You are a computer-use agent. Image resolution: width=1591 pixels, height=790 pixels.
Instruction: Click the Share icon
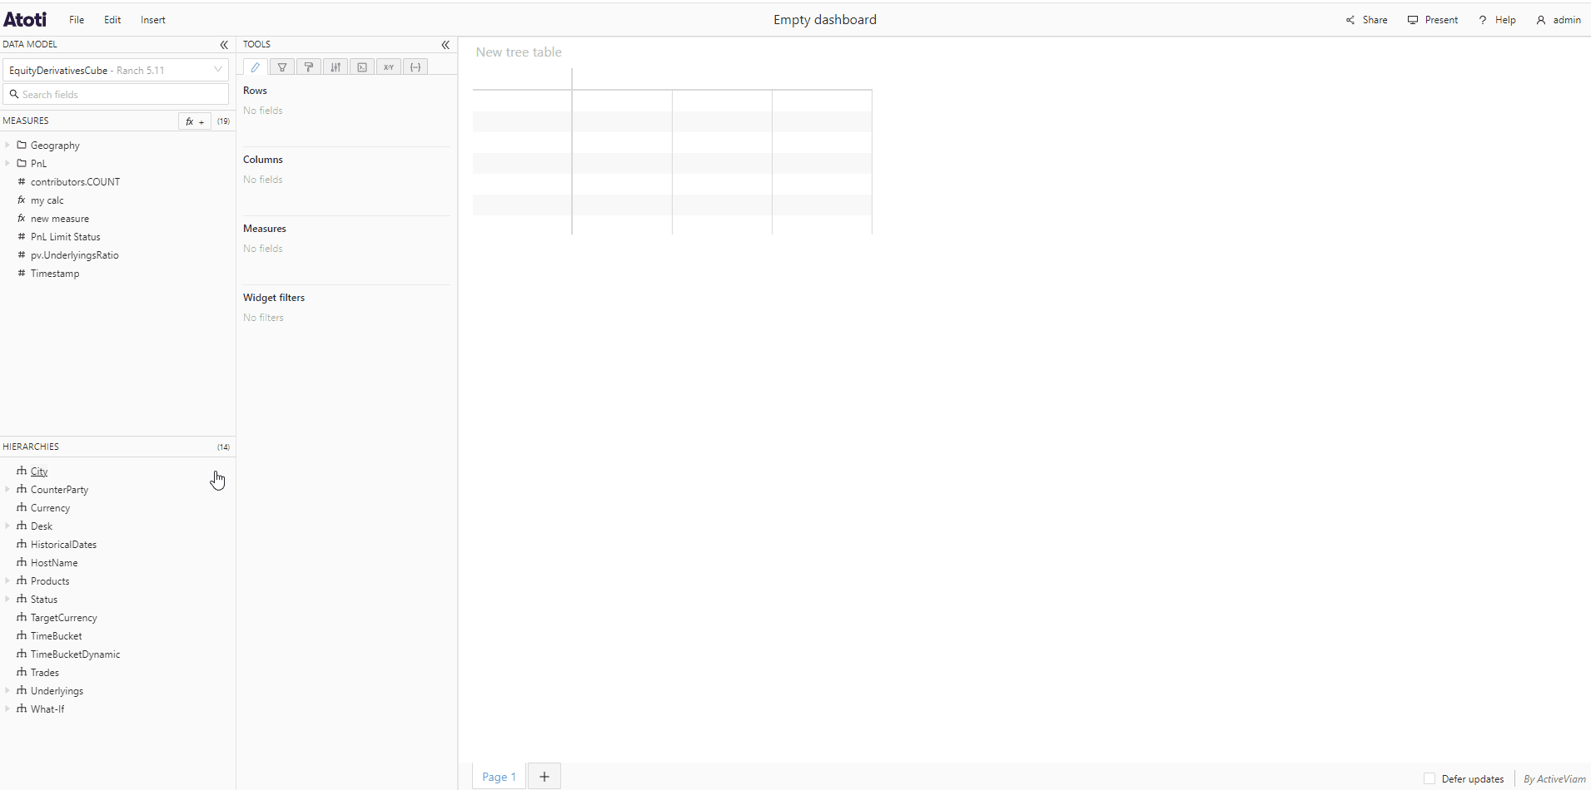click(x=1350, y=20)
